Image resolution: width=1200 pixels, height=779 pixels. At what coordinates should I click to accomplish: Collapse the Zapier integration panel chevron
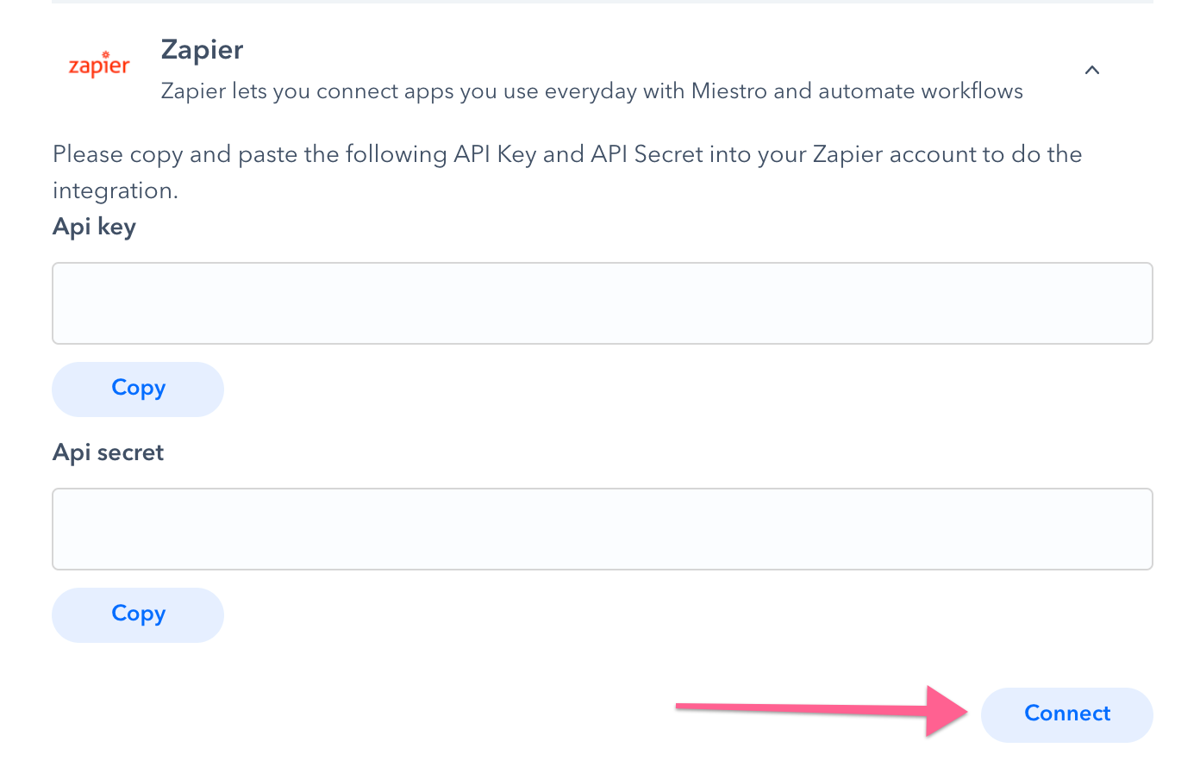[x=1091, y=70]
